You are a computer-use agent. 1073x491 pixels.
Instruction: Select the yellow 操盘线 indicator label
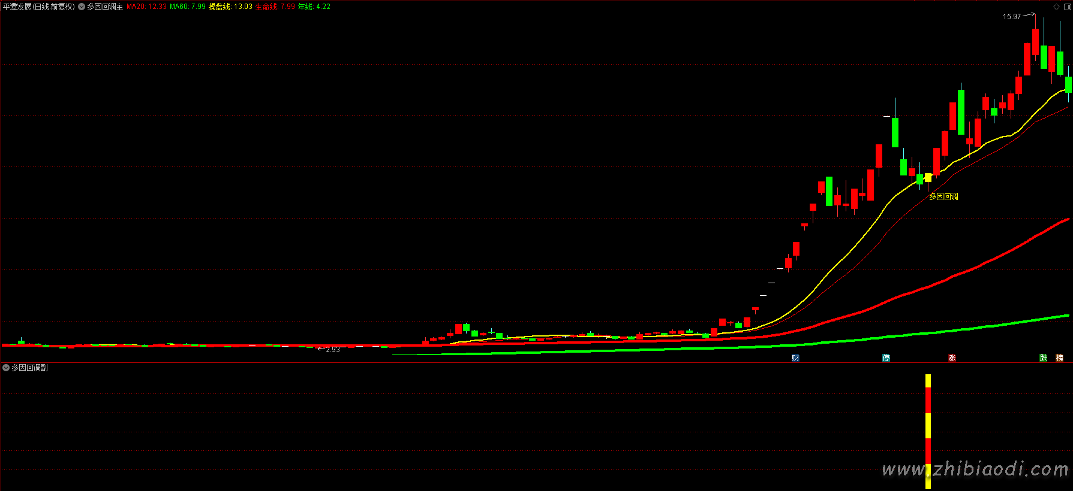(x=230, y=7)
